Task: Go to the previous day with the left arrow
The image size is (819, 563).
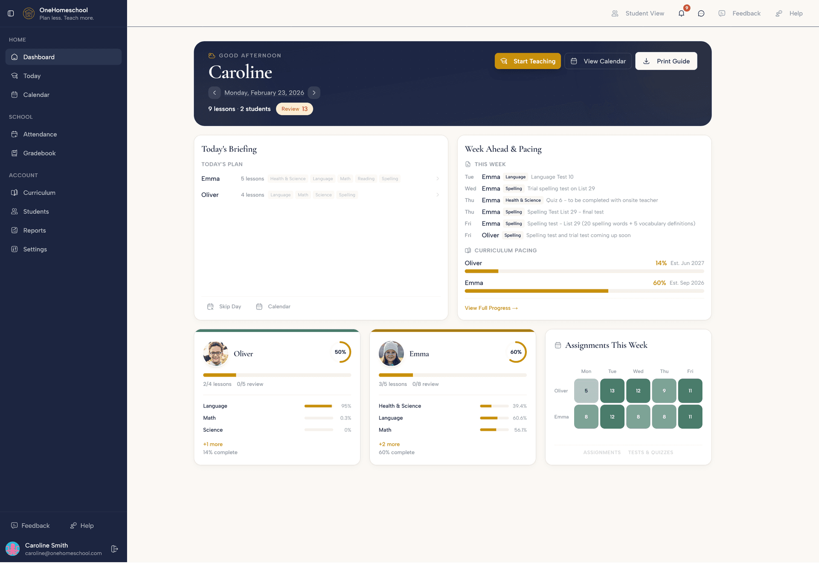Action: pos(215,92)
